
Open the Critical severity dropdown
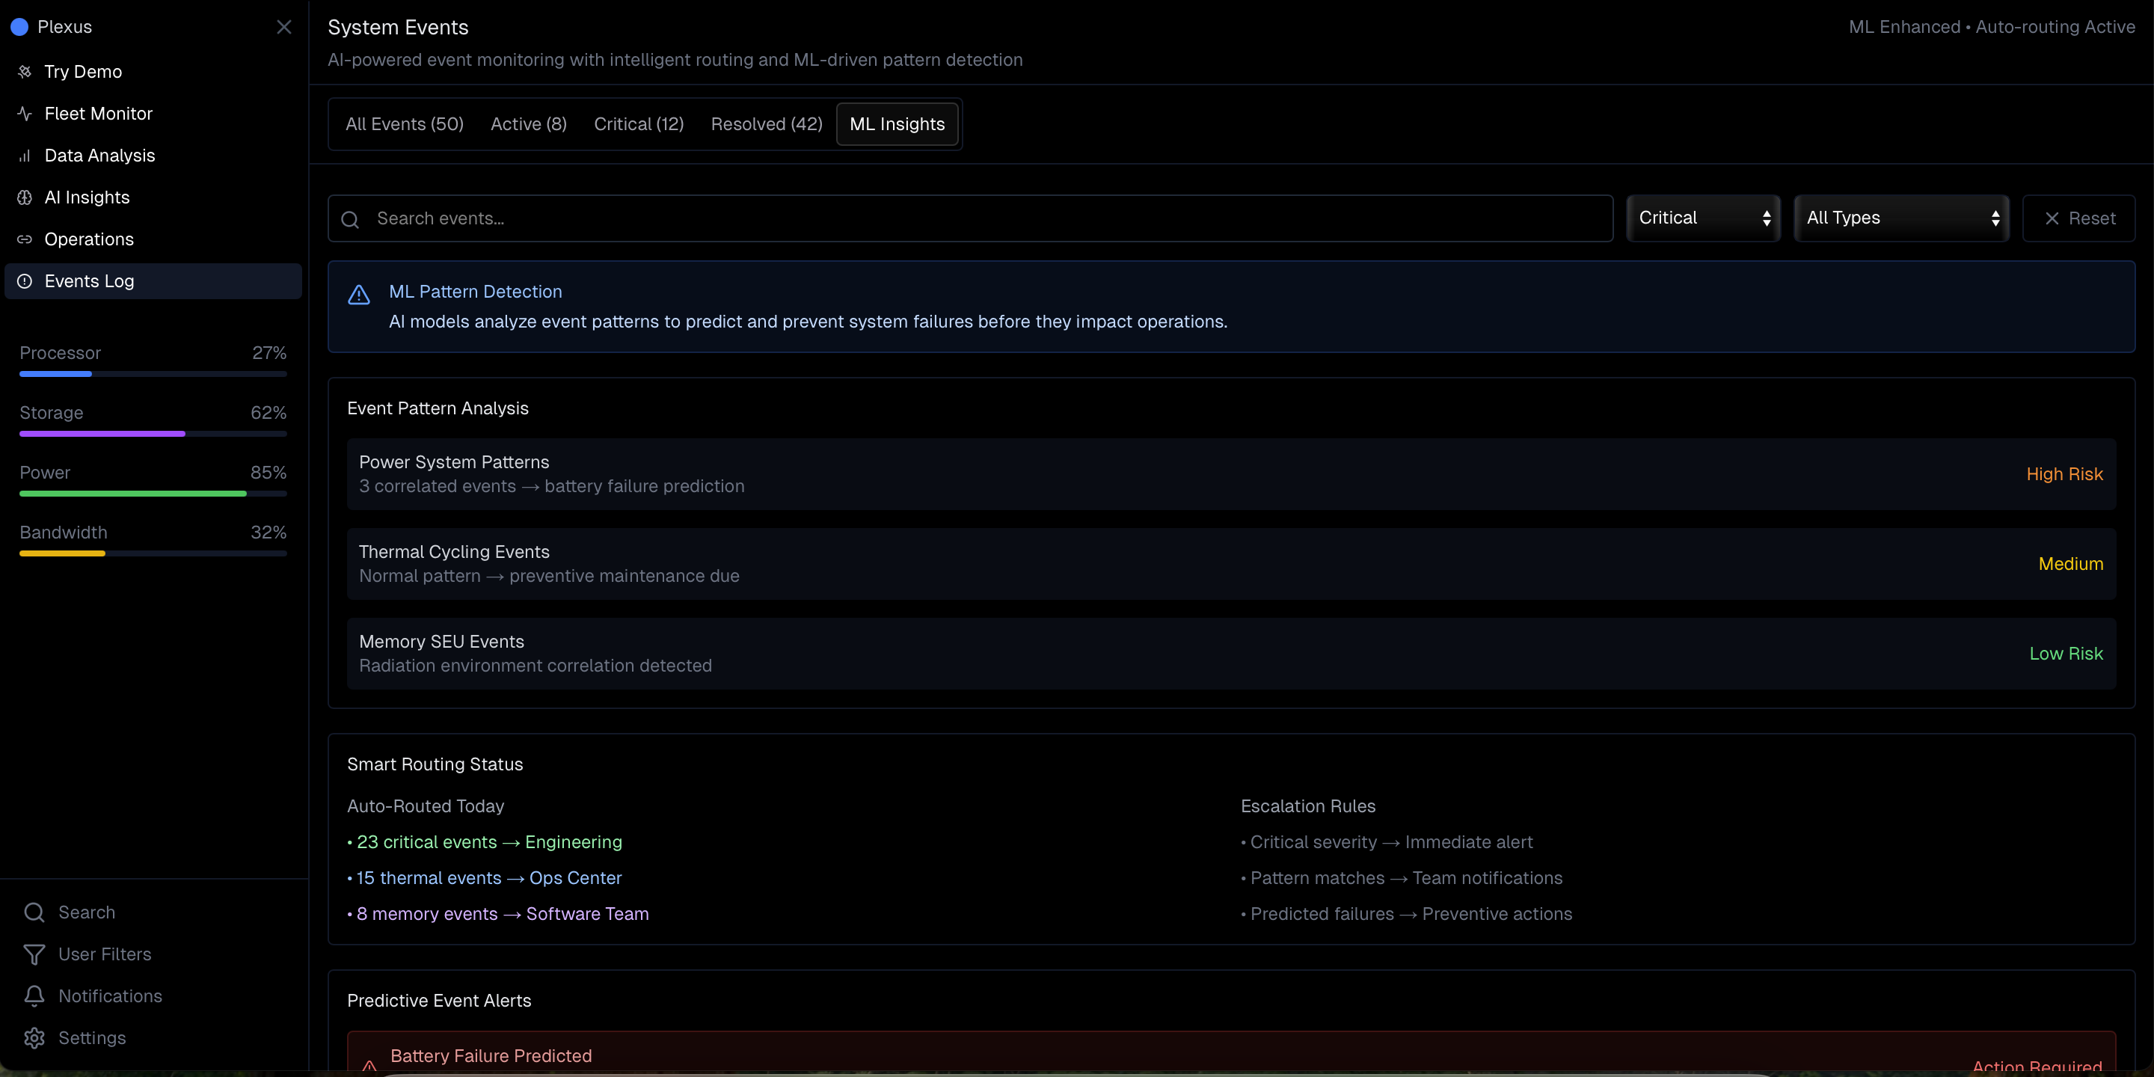click(1703, 218)
